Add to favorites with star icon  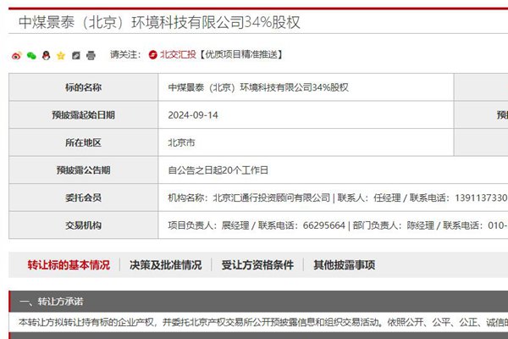click(x=60, y=56)
